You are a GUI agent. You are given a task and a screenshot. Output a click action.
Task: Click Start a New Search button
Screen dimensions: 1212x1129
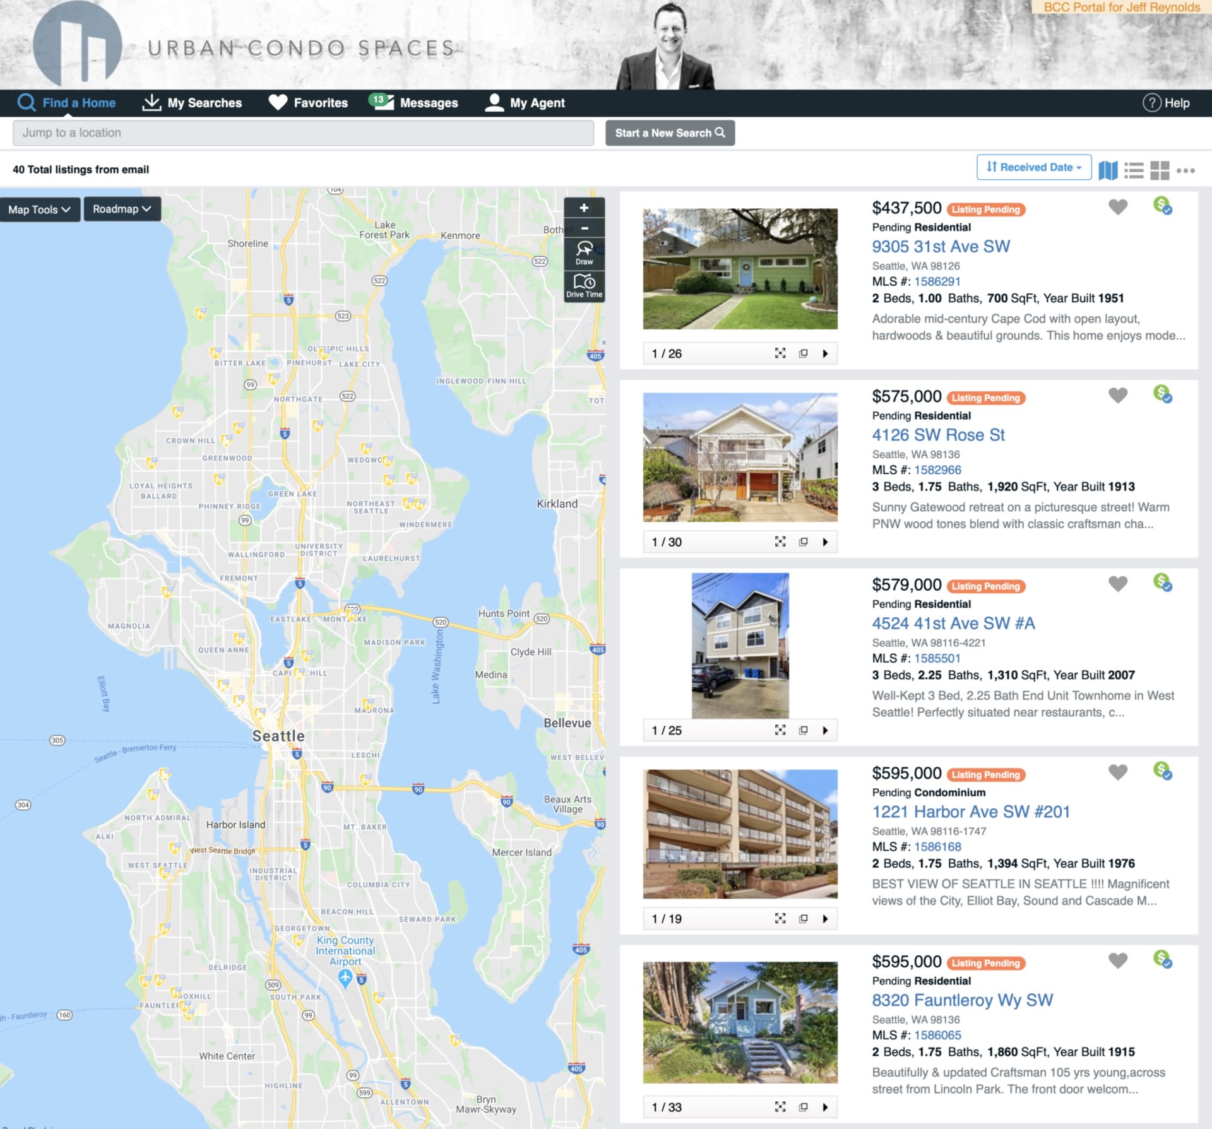click(x=670, y=133)
